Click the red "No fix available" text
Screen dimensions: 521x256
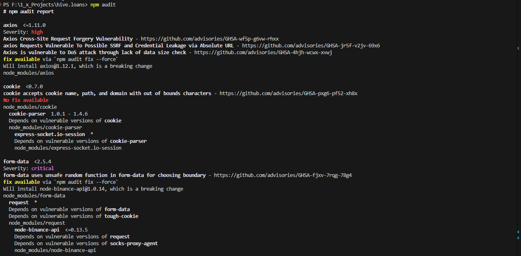[26, 100]
